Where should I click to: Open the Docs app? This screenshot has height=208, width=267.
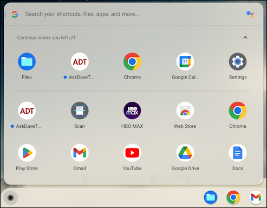point(238,153)
